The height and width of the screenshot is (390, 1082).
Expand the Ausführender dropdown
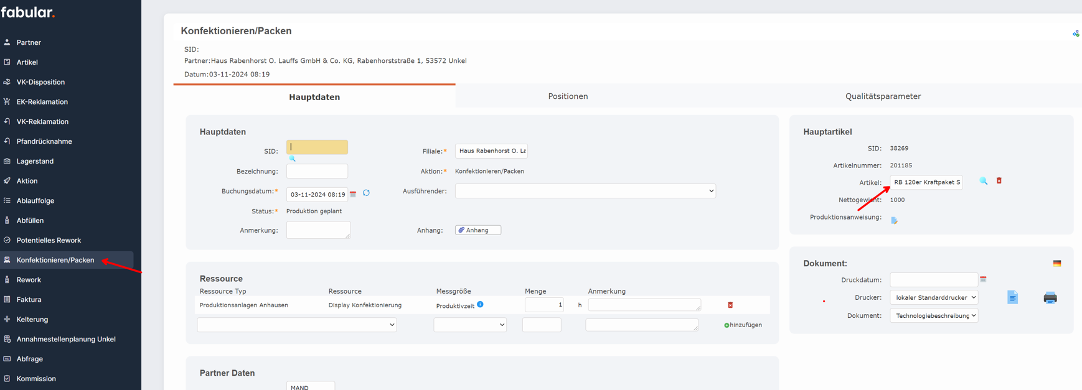pyautogui.click(x=585, y=191)
